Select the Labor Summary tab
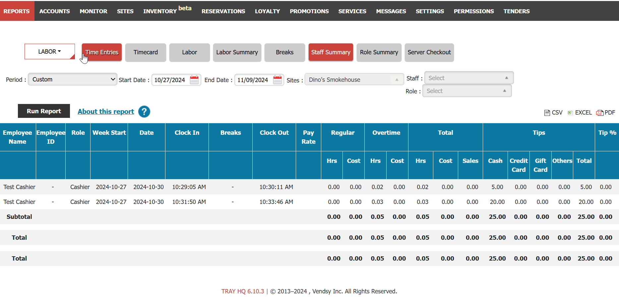 [237, 52]
